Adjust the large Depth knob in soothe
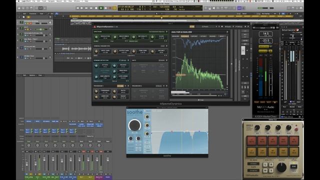The height and width of the screenshot is (180, 320). 134,125
